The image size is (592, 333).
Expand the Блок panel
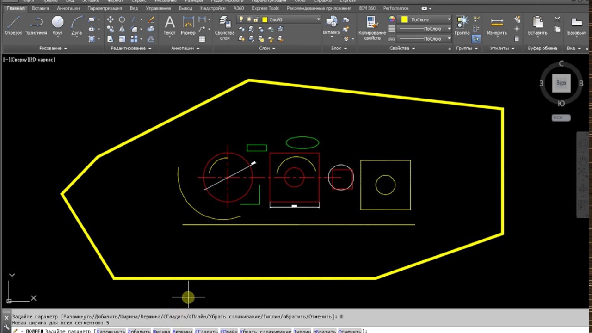pyautogui.click(x=339, y=48)
